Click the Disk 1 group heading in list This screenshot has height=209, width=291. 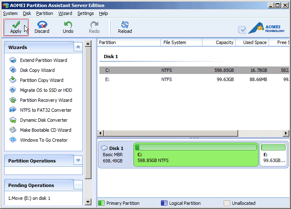(x=111, y=57)
